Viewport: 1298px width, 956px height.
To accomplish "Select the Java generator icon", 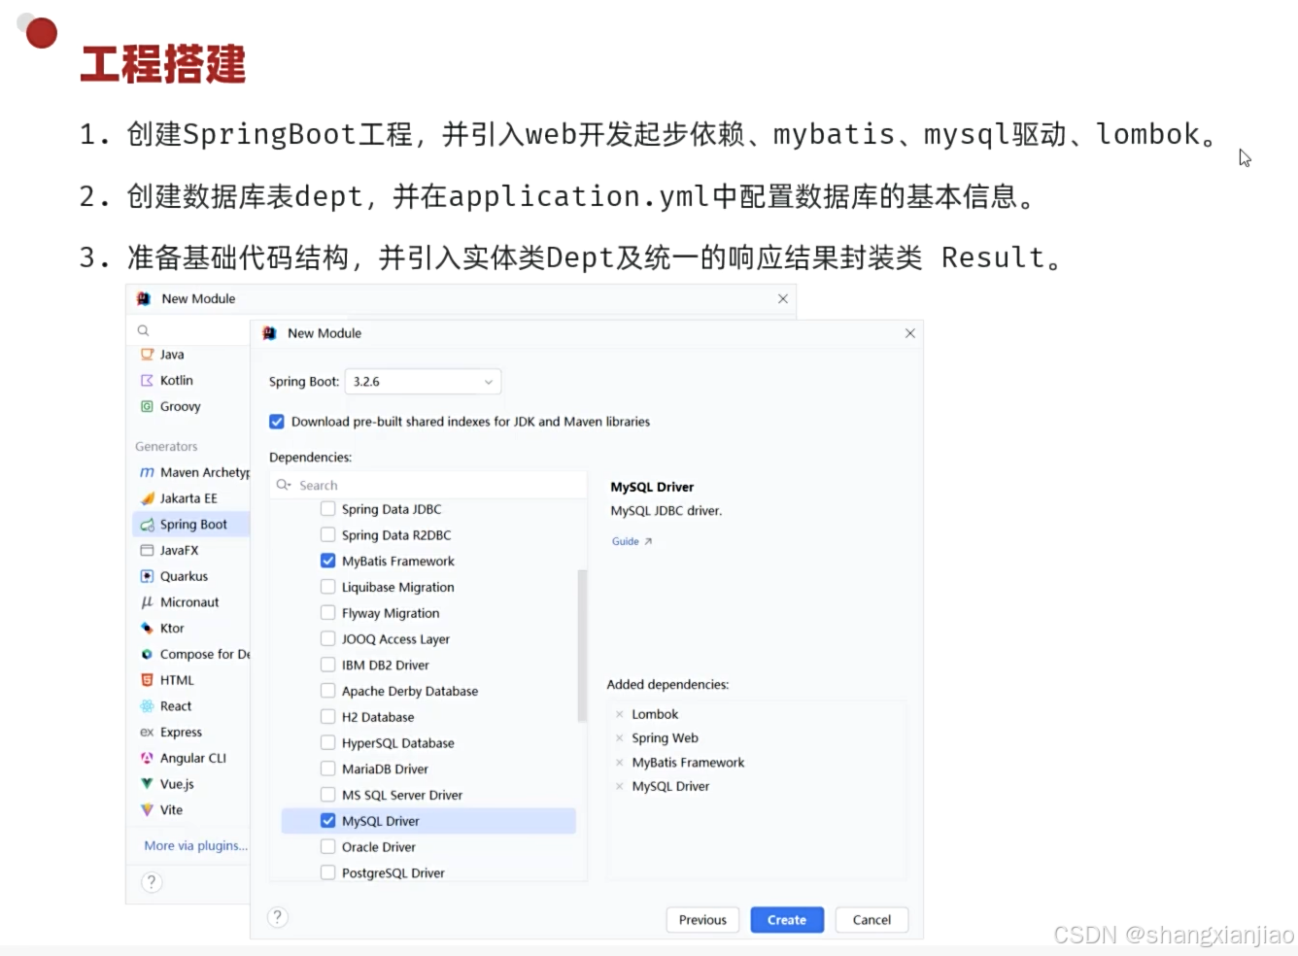I will (x=147, y=355).
